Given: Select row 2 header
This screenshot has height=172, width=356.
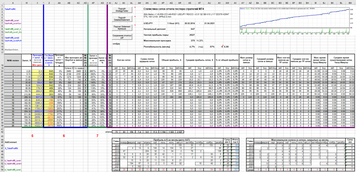Looking at the screenshot, I should point(2,9).
